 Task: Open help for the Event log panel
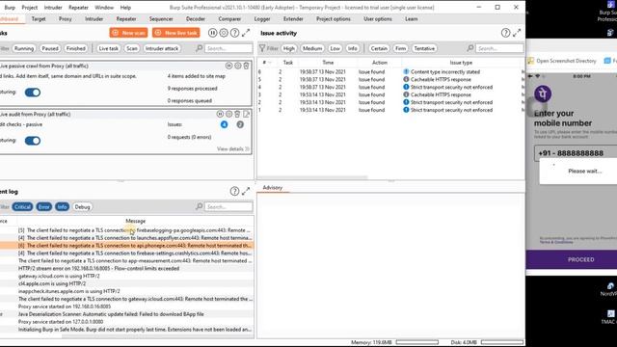pos(234,191)
